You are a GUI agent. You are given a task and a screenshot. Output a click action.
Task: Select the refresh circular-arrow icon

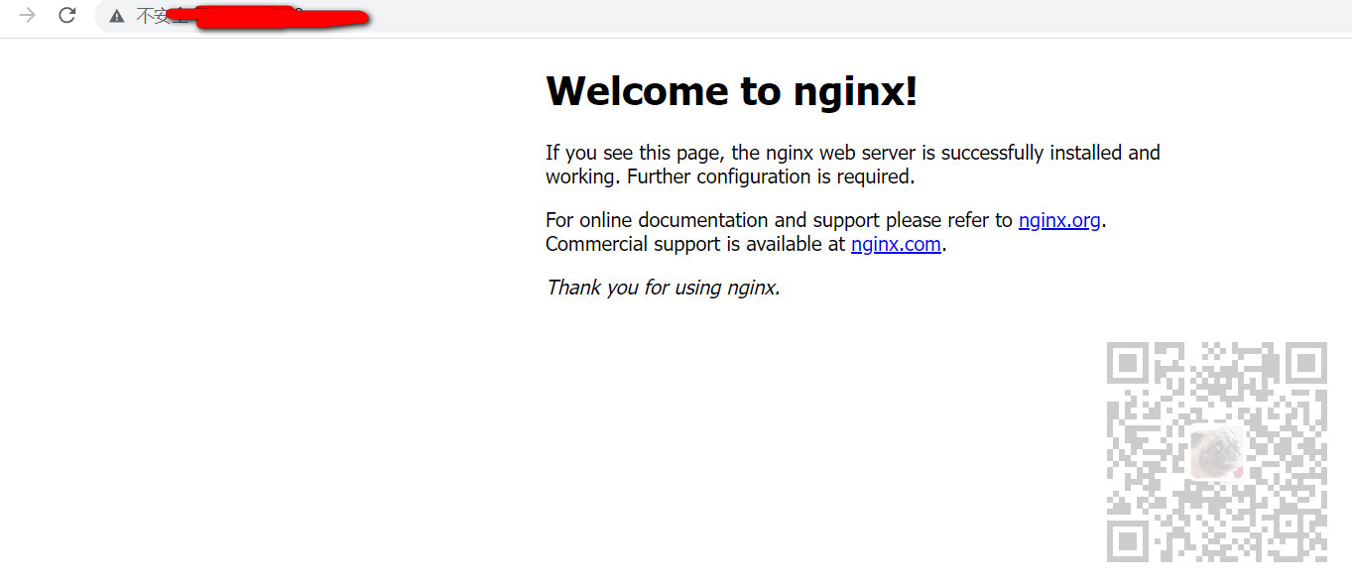[66, 16]
